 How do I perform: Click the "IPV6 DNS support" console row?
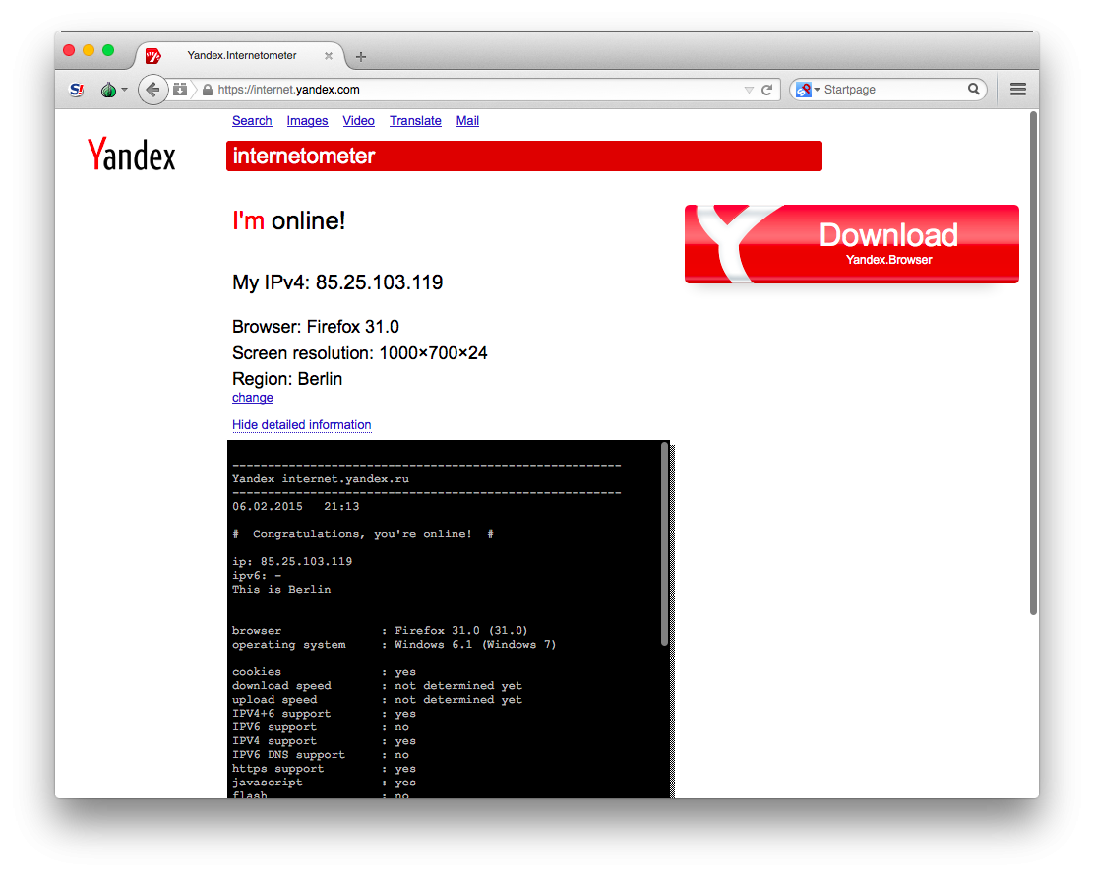click(x=321, y=755)
